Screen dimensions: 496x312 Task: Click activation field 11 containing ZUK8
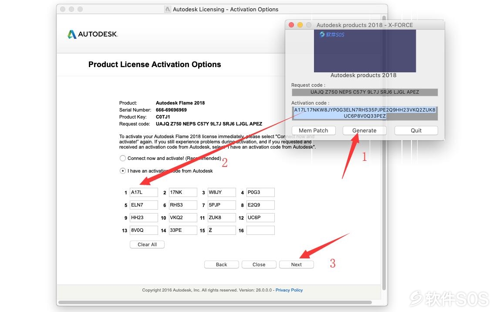pos(222,218)
